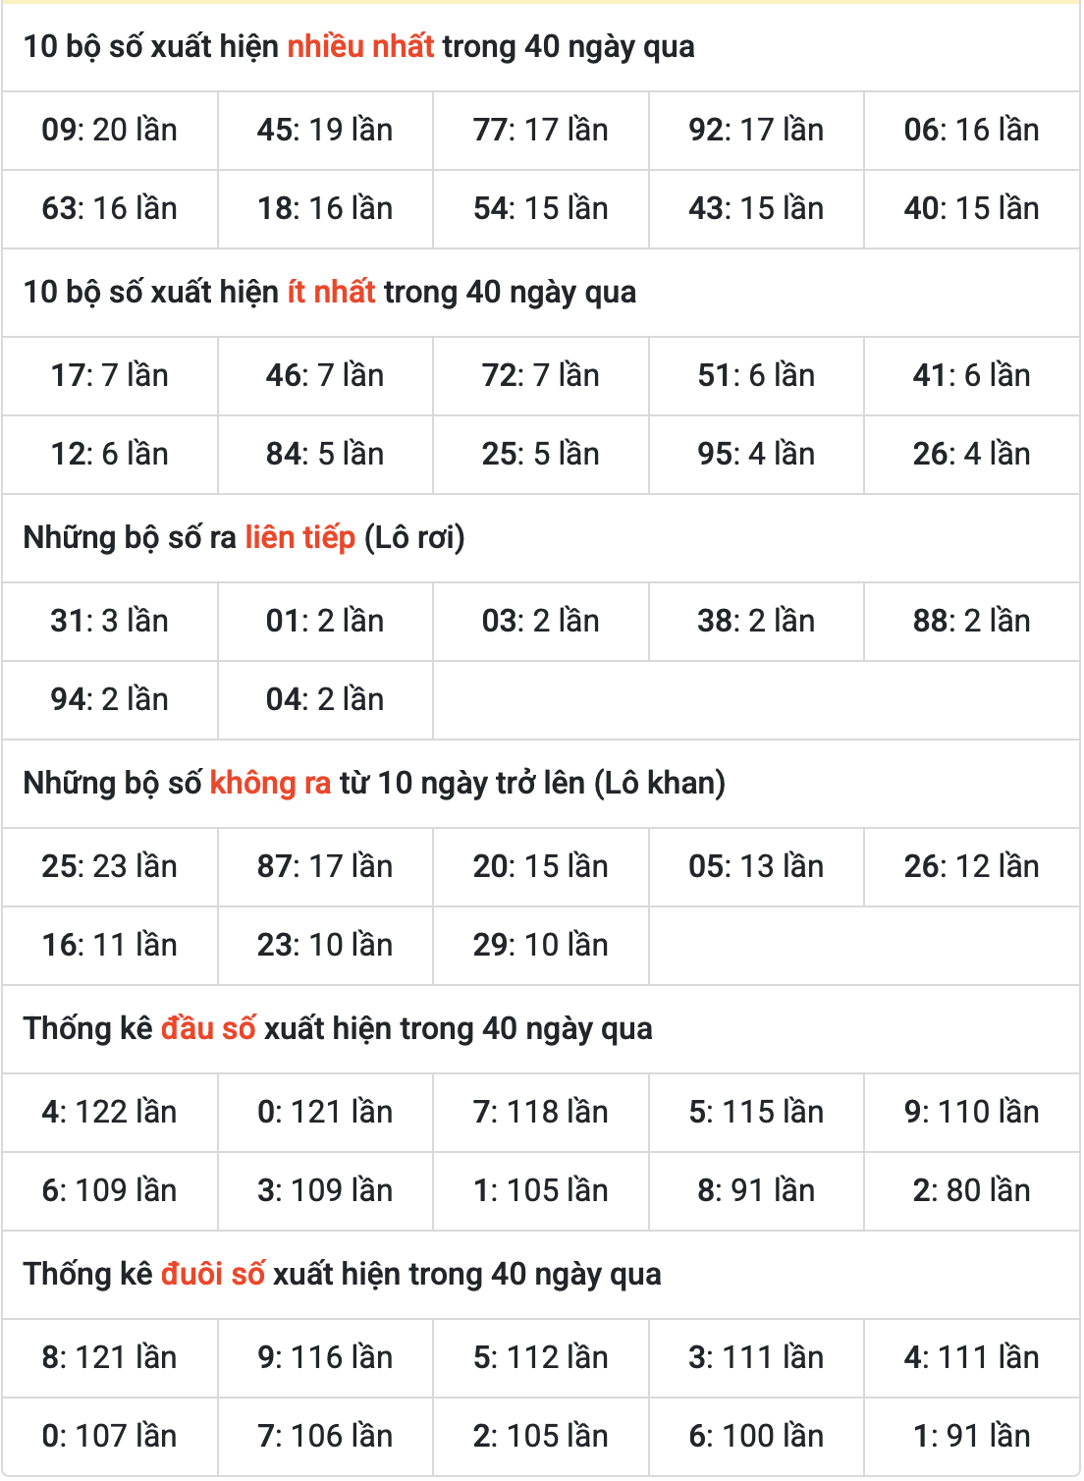Click the 04: 2 lần entry
This screenshot has height=1481, width=1084.
[x=325, y=700]
